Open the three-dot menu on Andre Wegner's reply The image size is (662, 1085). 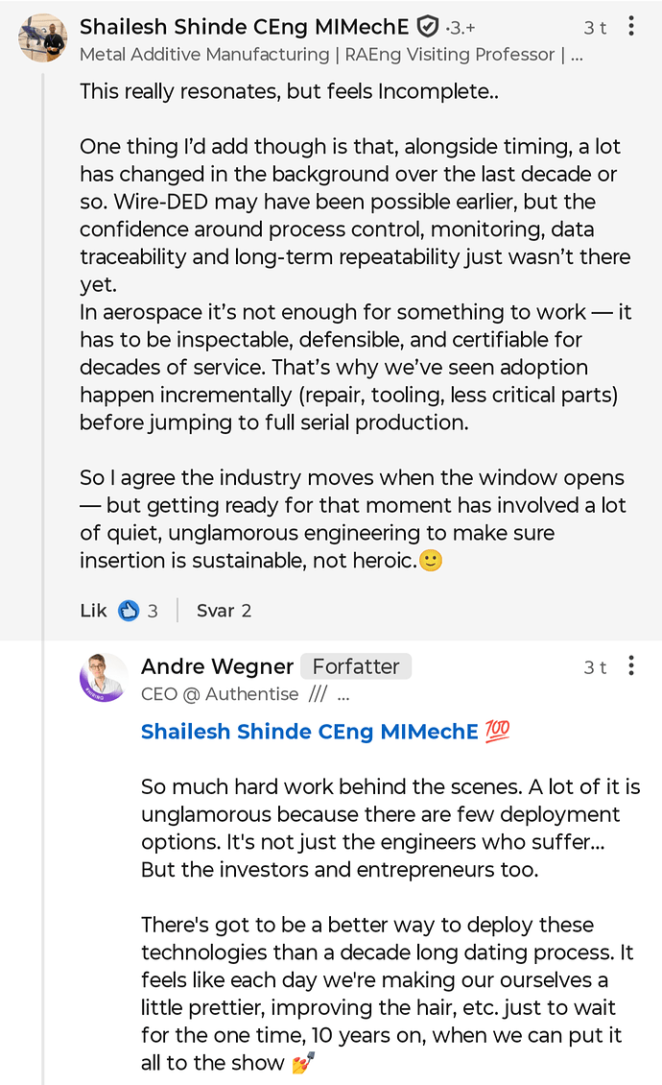630,666
